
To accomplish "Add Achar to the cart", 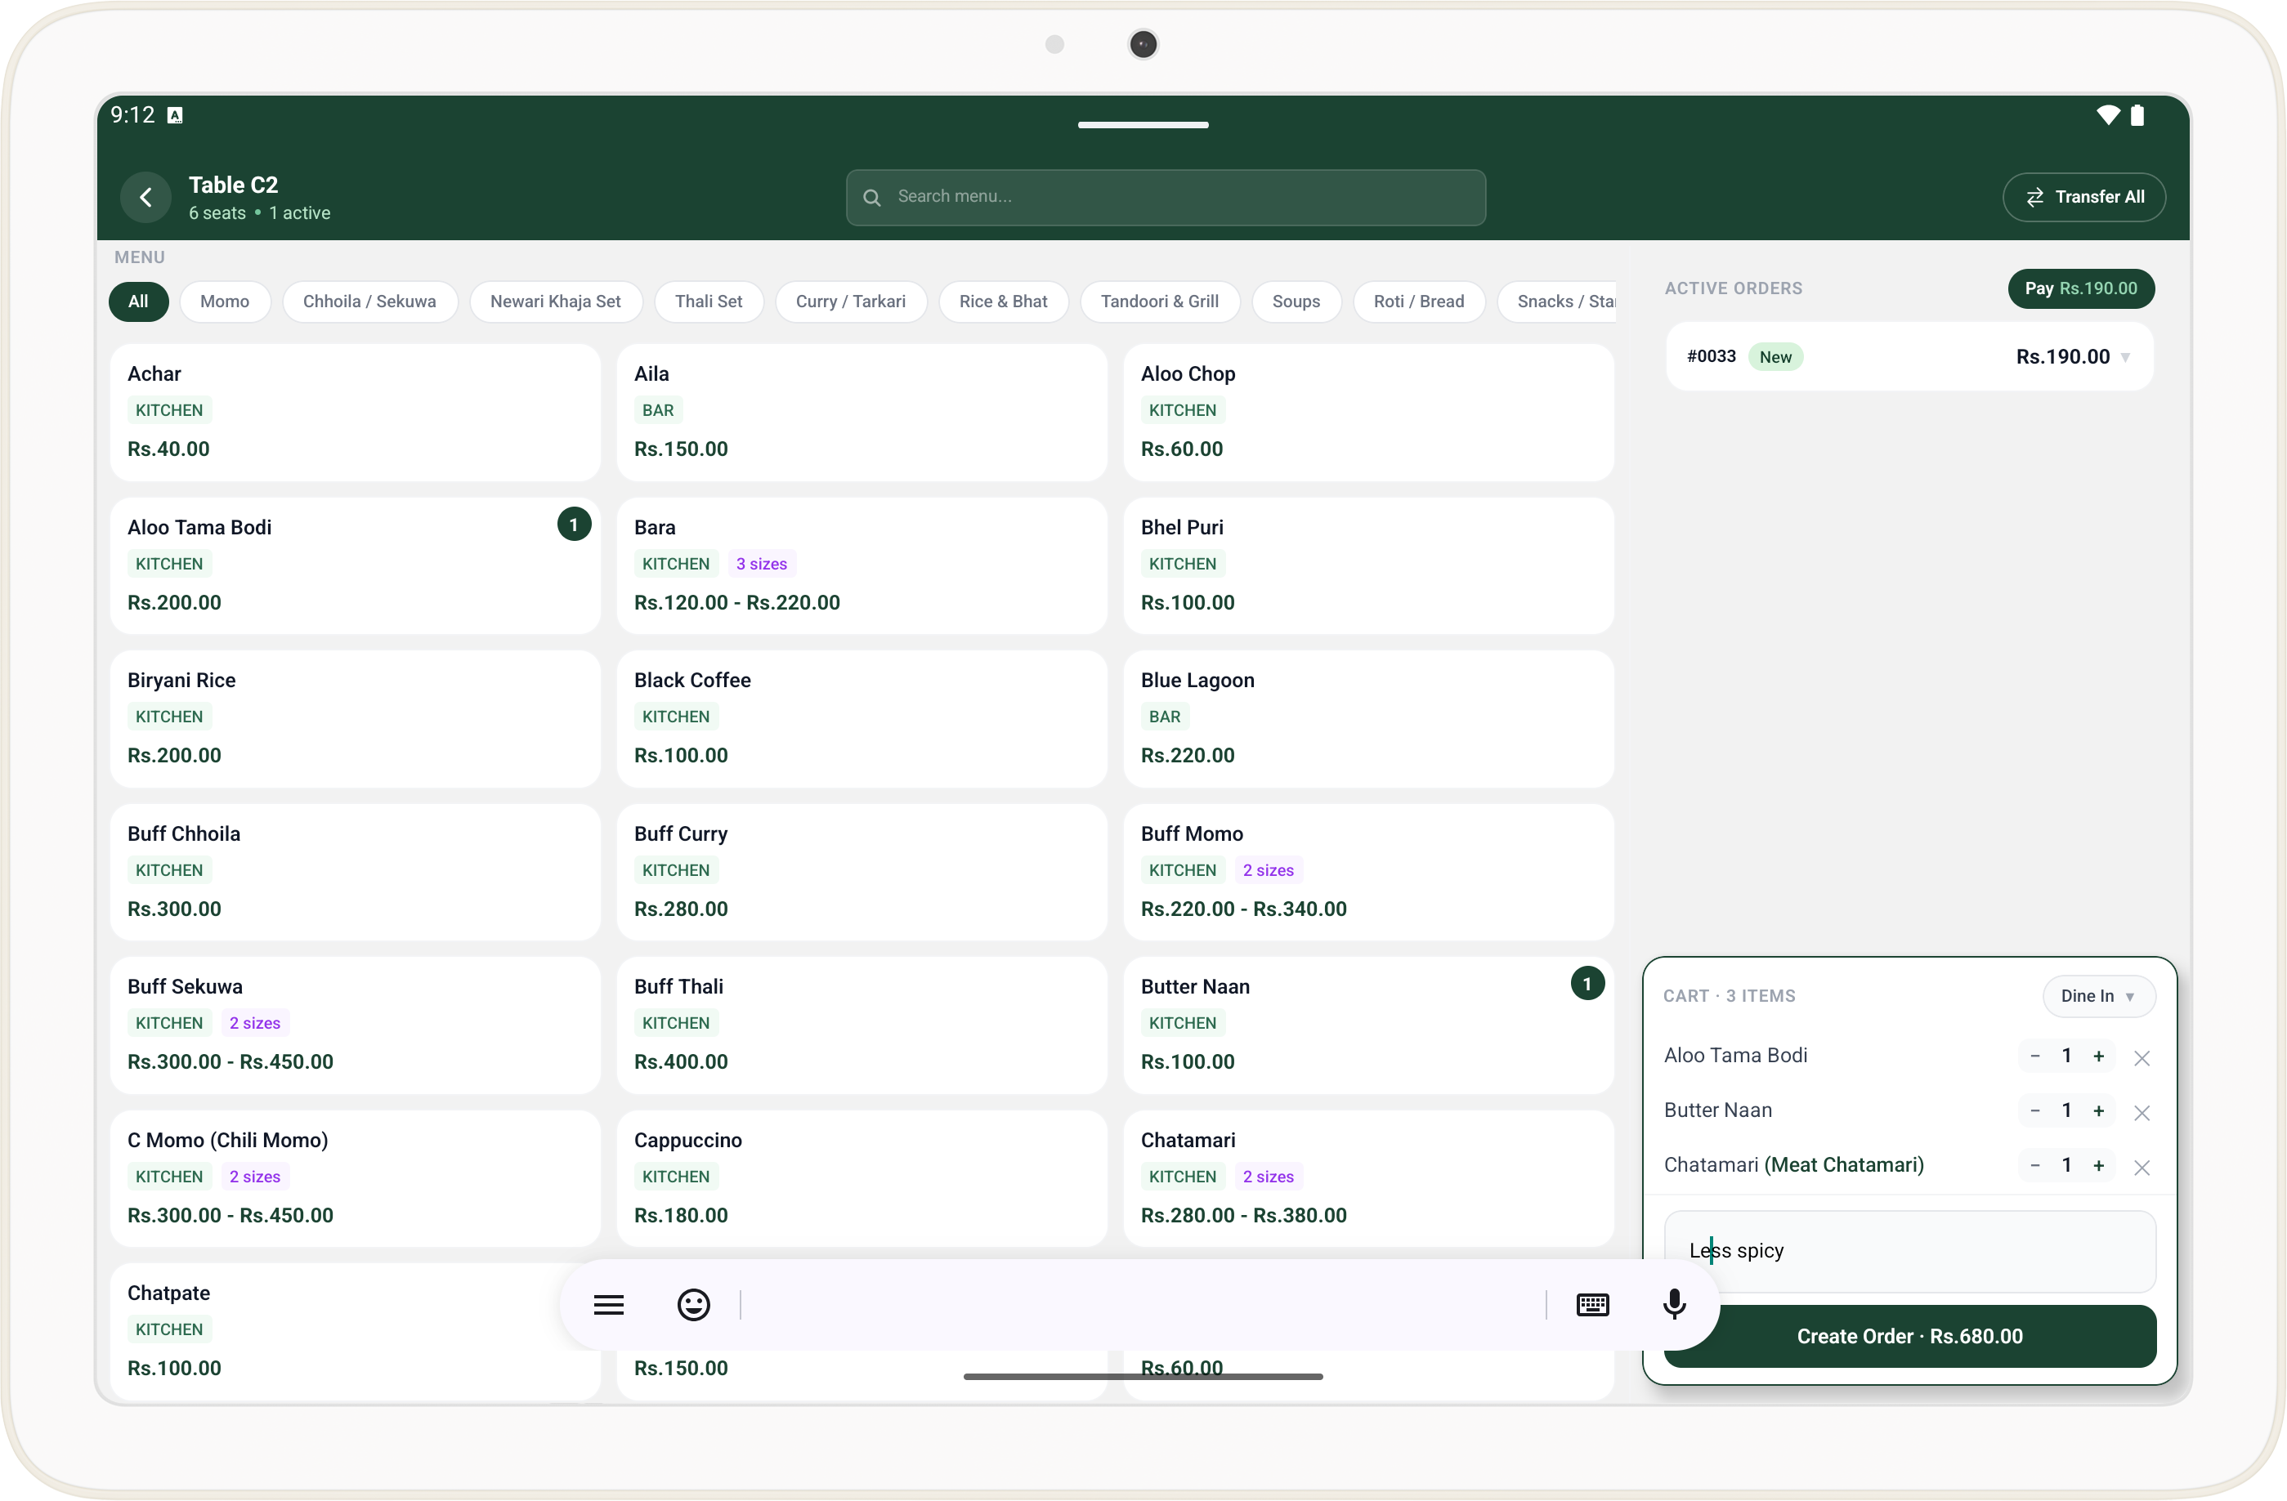I will pos(356,412).
